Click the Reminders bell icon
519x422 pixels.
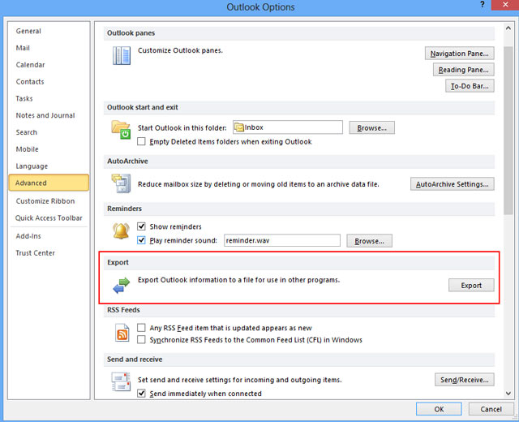click(x=121, y=230)
